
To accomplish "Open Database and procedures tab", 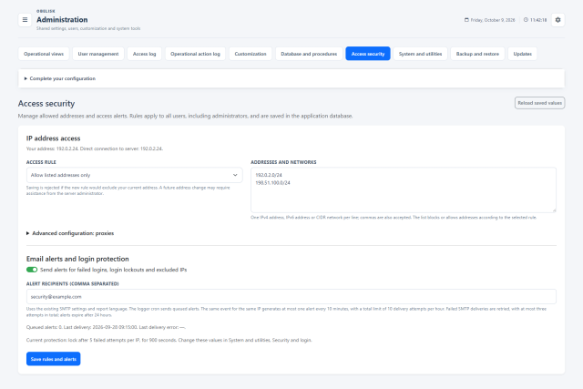I will click(x=309, y=54).
